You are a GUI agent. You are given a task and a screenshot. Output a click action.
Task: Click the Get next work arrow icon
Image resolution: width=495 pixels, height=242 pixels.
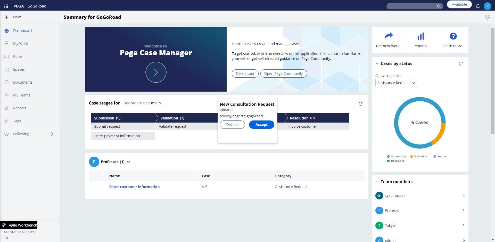(389, 36)
